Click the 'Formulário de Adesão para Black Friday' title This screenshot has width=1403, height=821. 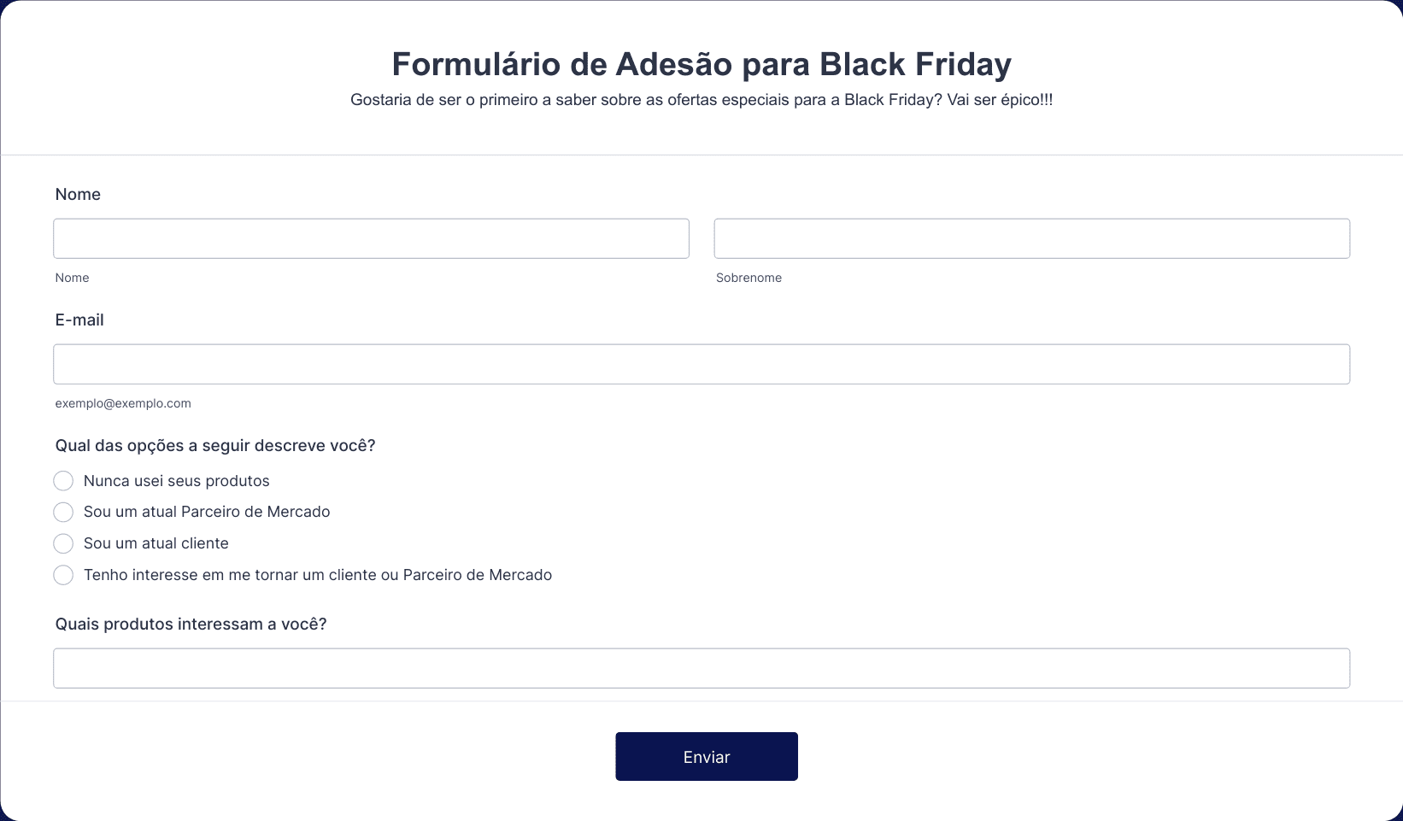(x=701, y=64)
